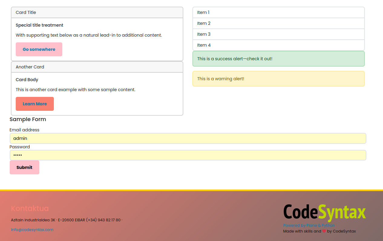This screenshot has width=383, height=241.
Task: Click the Go somewhere button
Action: pyautogui.click(x=39, y=49)
